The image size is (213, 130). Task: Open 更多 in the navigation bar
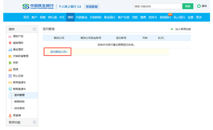tap(199, 17)
